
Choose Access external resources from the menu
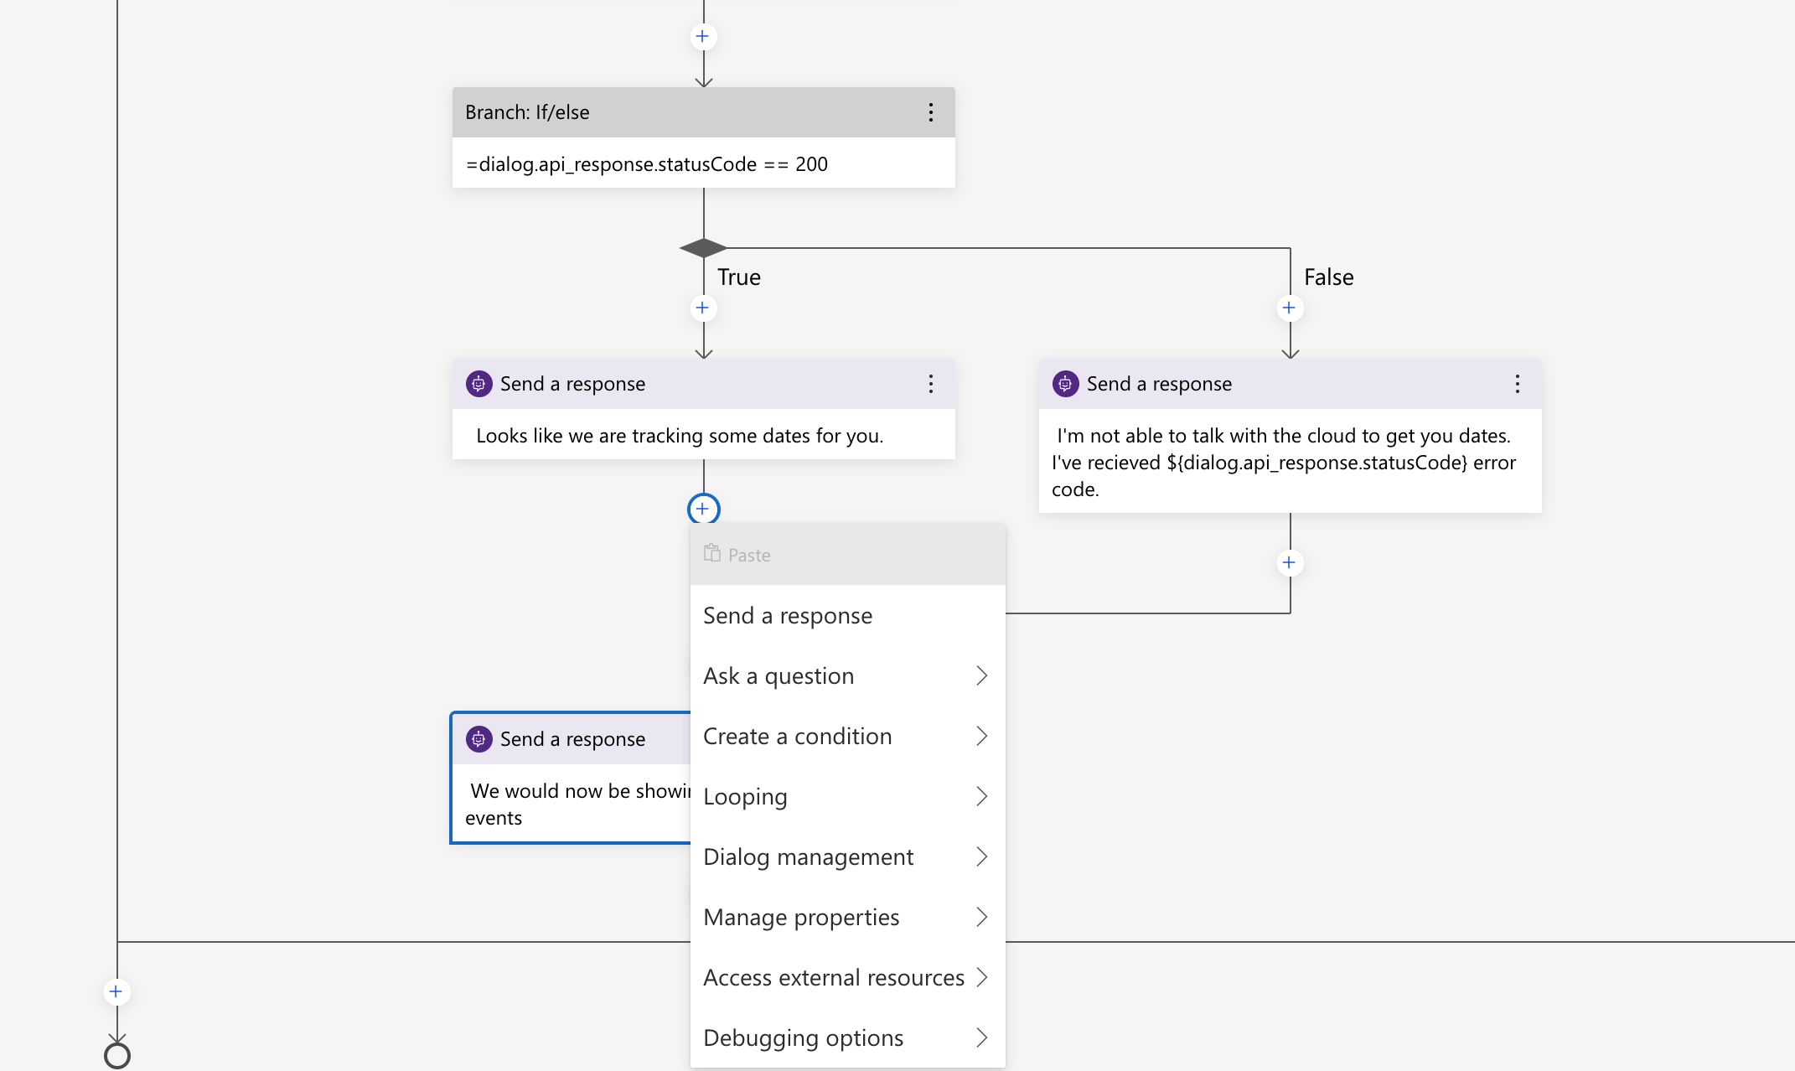click(x=847, y=977)
